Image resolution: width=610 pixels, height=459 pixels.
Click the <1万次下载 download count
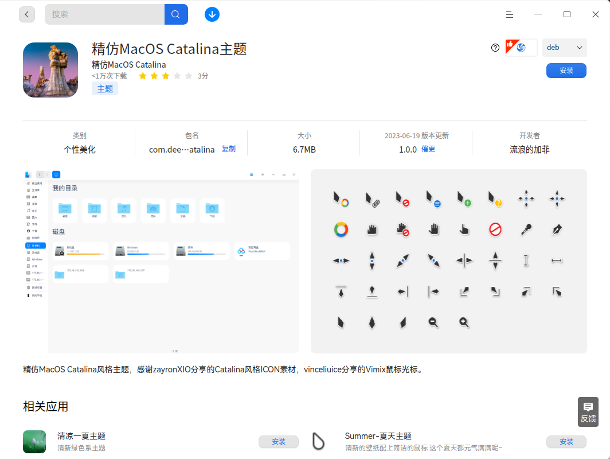(x=110, y=76)
